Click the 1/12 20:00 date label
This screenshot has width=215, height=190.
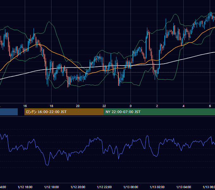tap(78, 187)
